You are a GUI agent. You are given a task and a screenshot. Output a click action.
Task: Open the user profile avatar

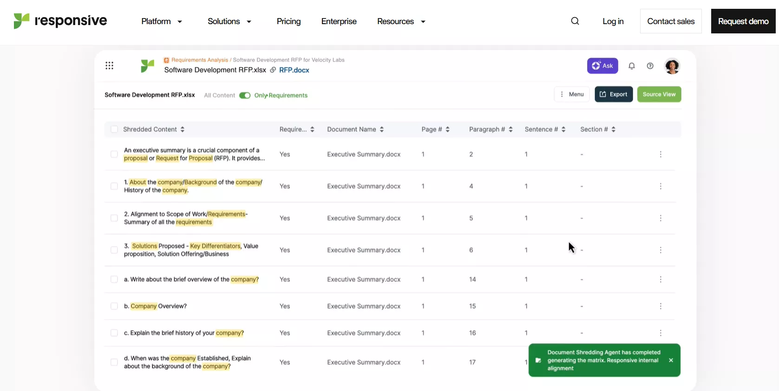(x=672, y=66)
